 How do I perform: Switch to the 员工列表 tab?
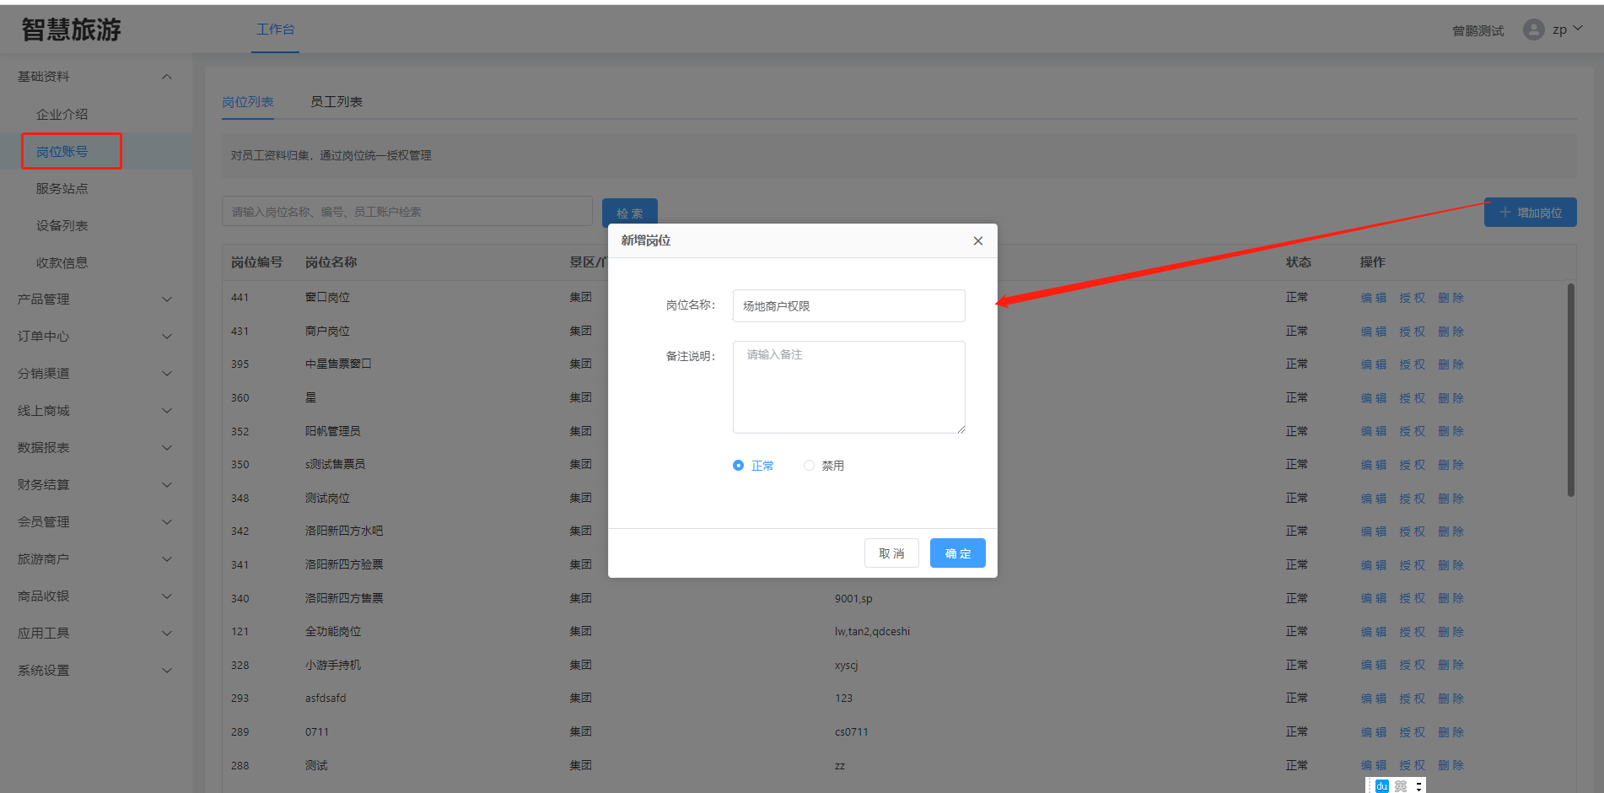pyautogui.click(x=336, y=102)
